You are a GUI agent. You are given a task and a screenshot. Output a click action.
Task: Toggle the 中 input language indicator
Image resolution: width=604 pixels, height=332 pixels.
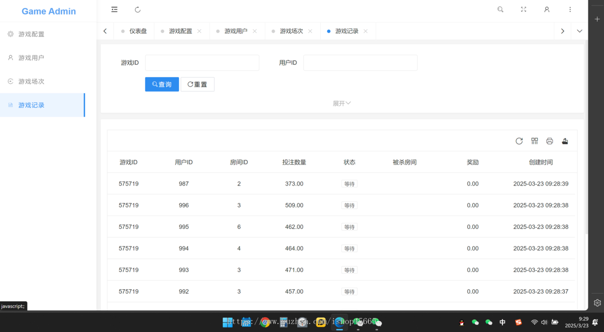[502, 322]
